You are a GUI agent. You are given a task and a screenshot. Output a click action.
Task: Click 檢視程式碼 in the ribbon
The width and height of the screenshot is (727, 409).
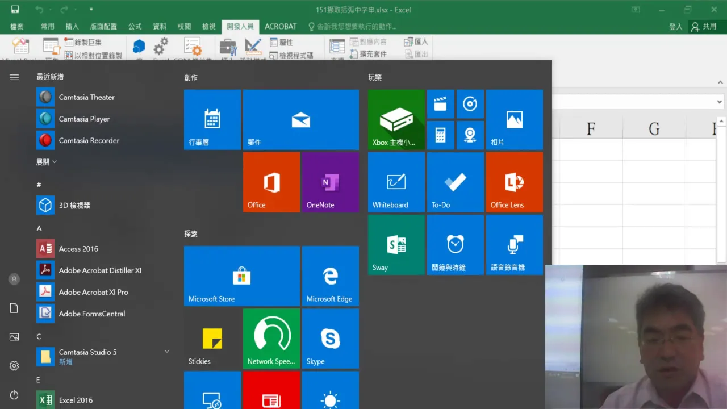point(291,55)
